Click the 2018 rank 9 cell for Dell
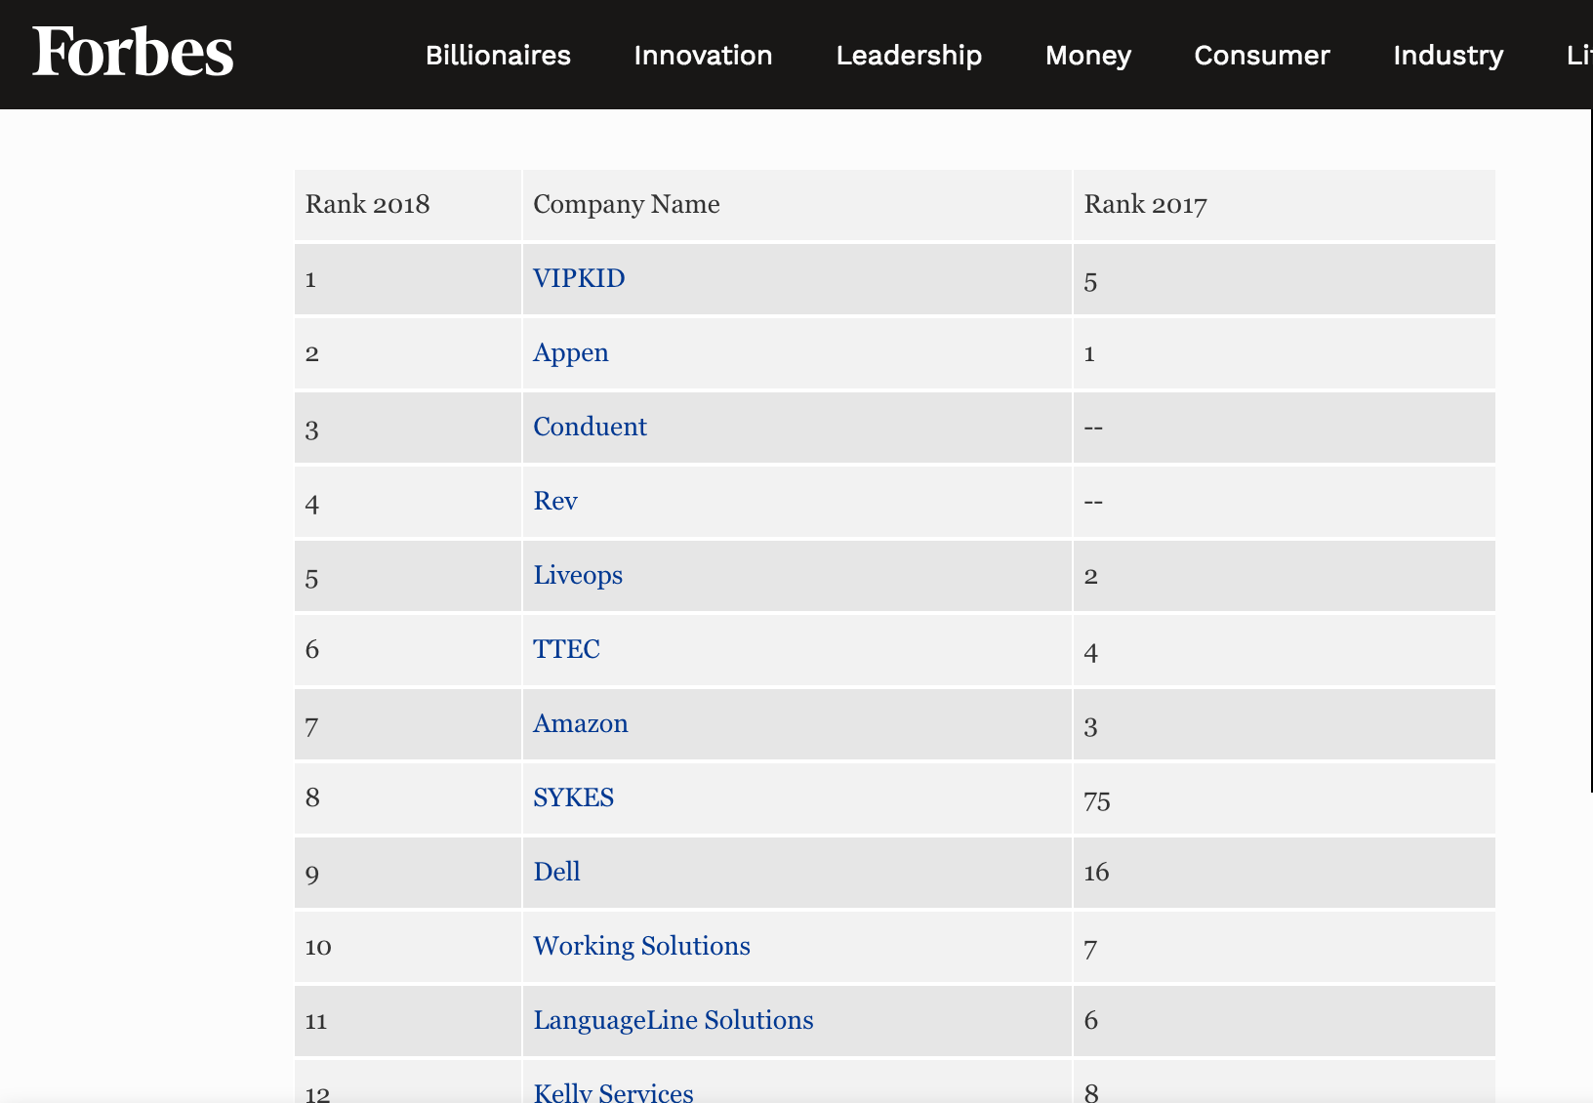Image resolution: width=1593 pixels, height=1103 pixels. (408, 873)
